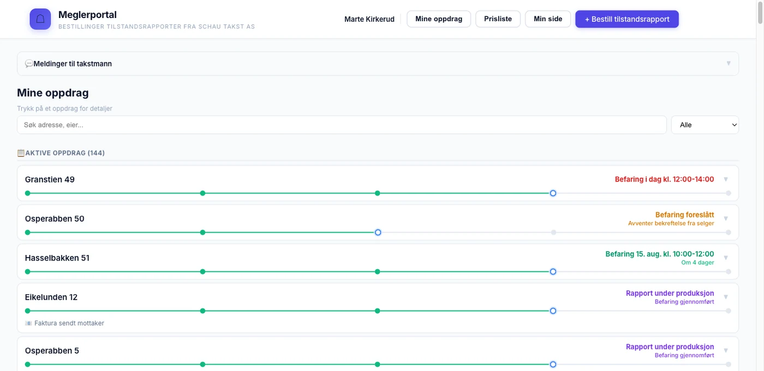The width and height of the screenshot is (764, 371).
Task: Expand the Eikelunden 12 row arrow
Action: point(726,297)
